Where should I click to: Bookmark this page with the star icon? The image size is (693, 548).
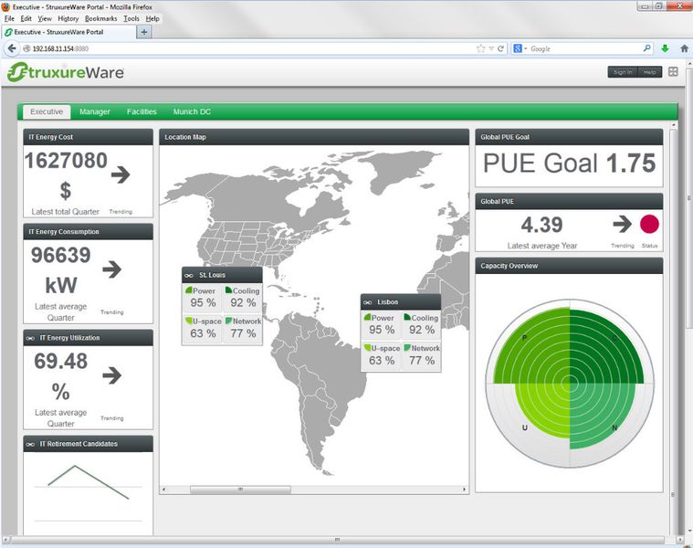tap(481, 48)
